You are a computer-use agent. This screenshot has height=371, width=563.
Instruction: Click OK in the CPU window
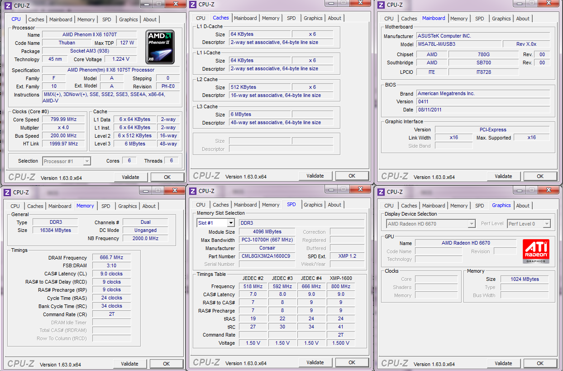tap(167, 177)
